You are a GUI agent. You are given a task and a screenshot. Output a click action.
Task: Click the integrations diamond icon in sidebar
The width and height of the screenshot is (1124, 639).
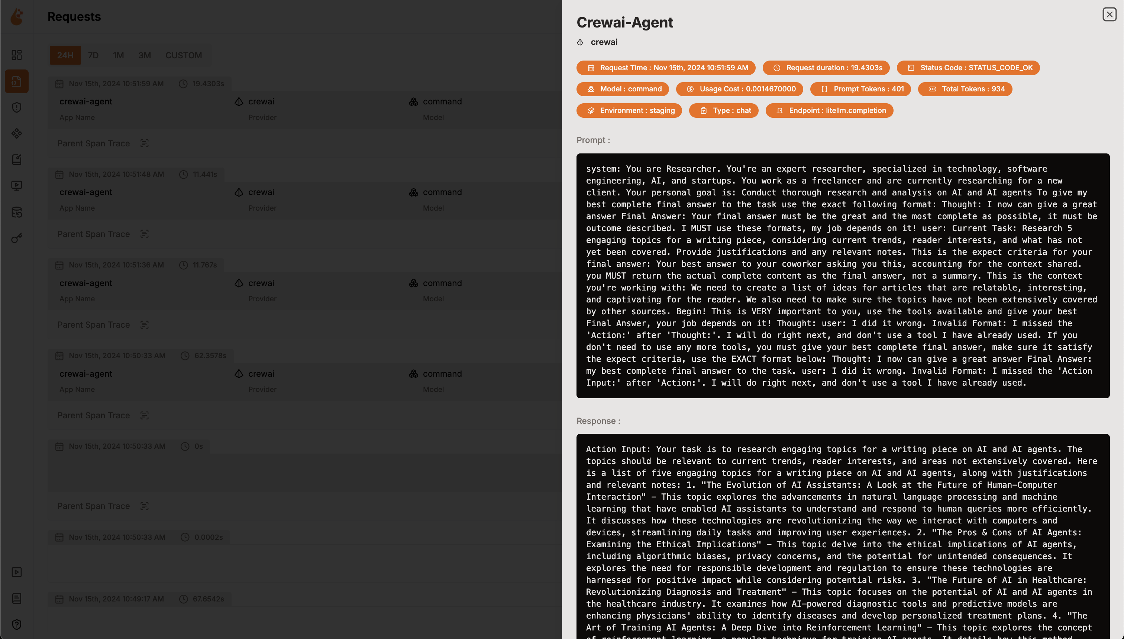click(x=17, y=133)
